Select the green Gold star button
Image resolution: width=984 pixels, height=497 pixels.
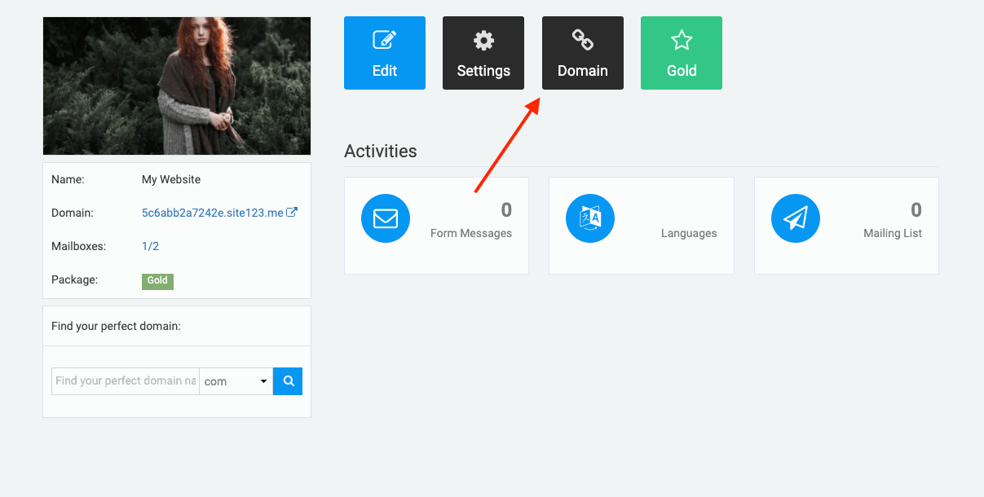(682, 53)
